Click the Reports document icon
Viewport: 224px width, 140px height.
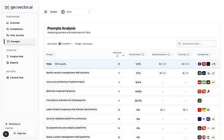tap(8, 62)
